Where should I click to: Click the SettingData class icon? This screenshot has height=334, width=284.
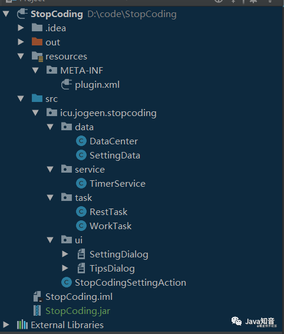click(x=81, y=155)
